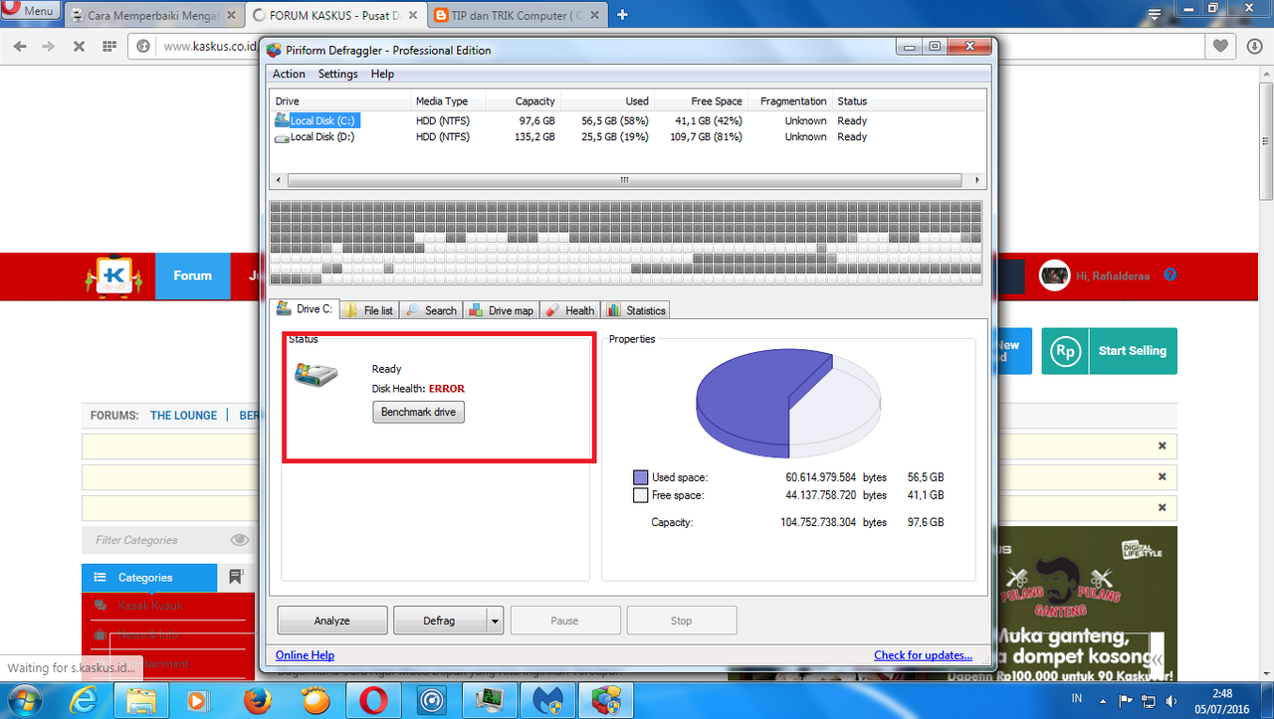Switch to the Drive C: tab

(305, 309)
